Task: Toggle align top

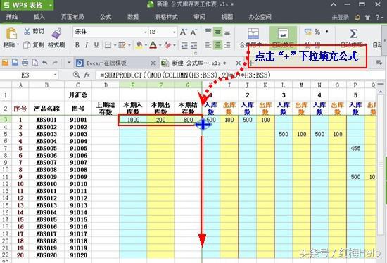Action: tap(208, 32)
